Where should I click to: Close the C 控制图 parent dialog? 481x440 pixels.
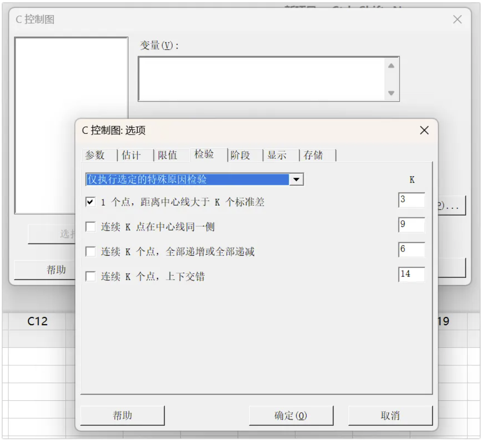[x=457, y=19]
